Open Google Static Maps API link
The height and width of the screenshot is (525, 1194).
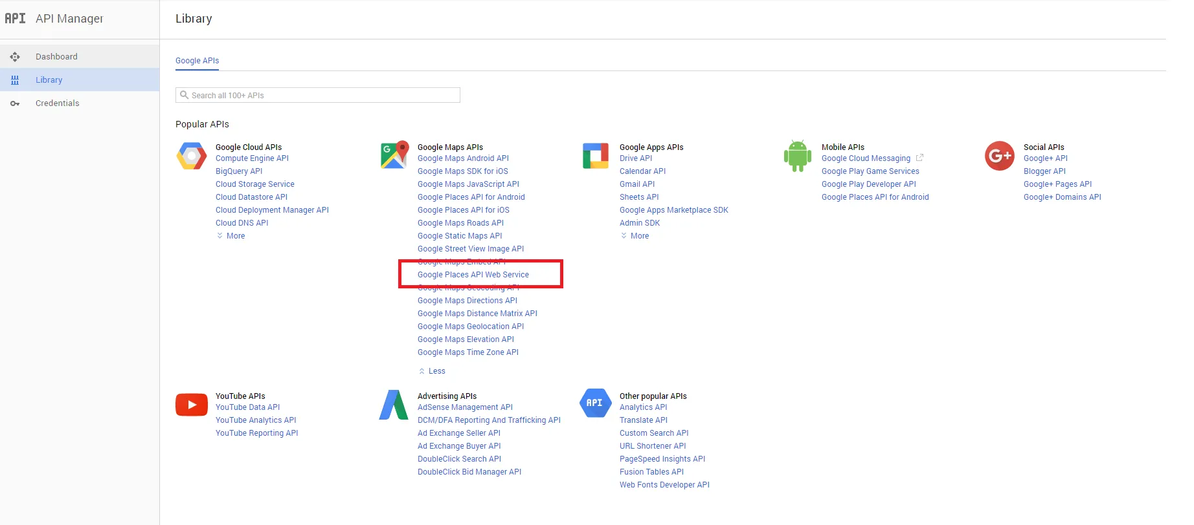pos(460,236)
